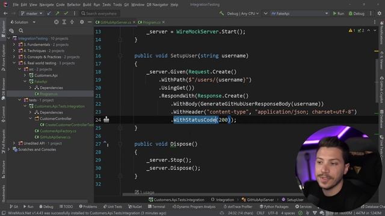Click the line 24 gutter action icon
The height and width of the screenshot is (216, 385).
click(106, 119)
